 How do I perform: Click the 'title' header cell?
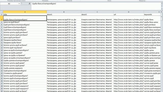pos(25,15)
